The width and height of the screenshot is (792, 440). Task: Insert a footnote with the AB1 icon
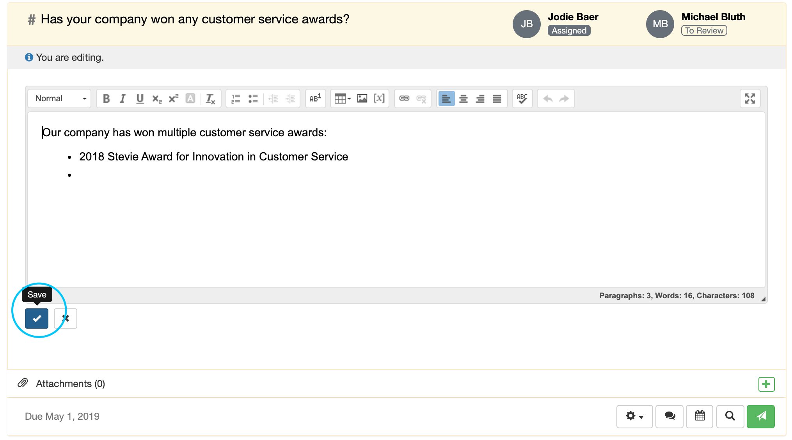(x=315, y=99)
